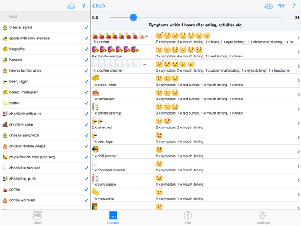The width and height of the screenshot is (301, 226).
Task: Click the blue filled part of the hours slider track
Action: coord(120,17)
